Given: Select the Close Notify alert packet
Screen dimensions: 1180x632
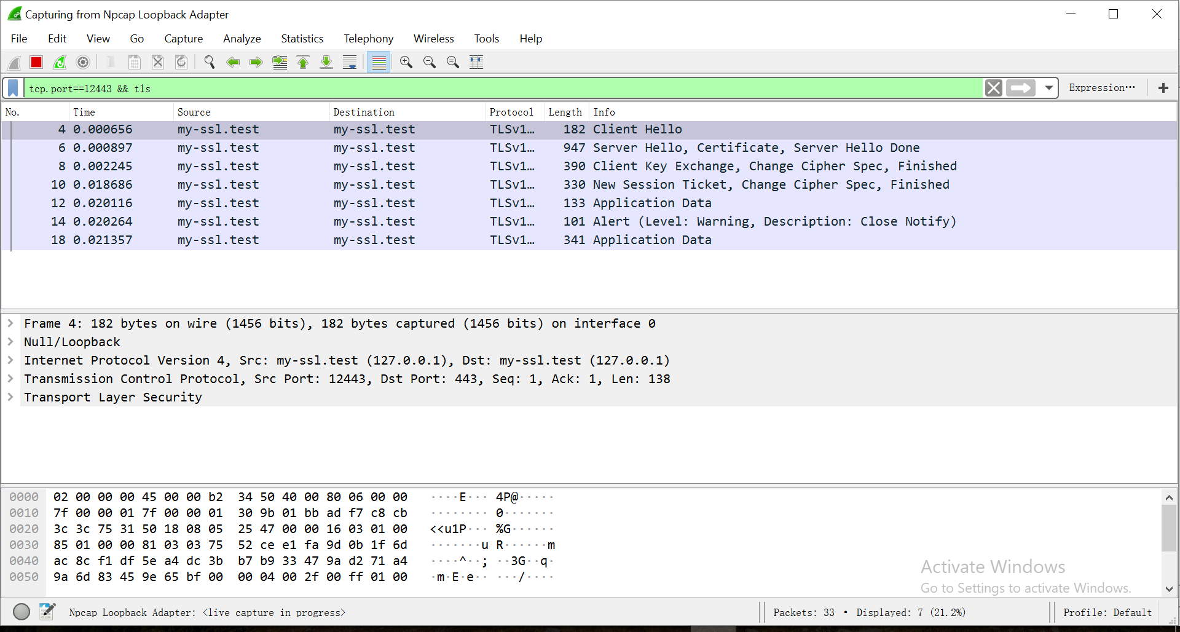Looking at the screenshot, I should (589, 222).
